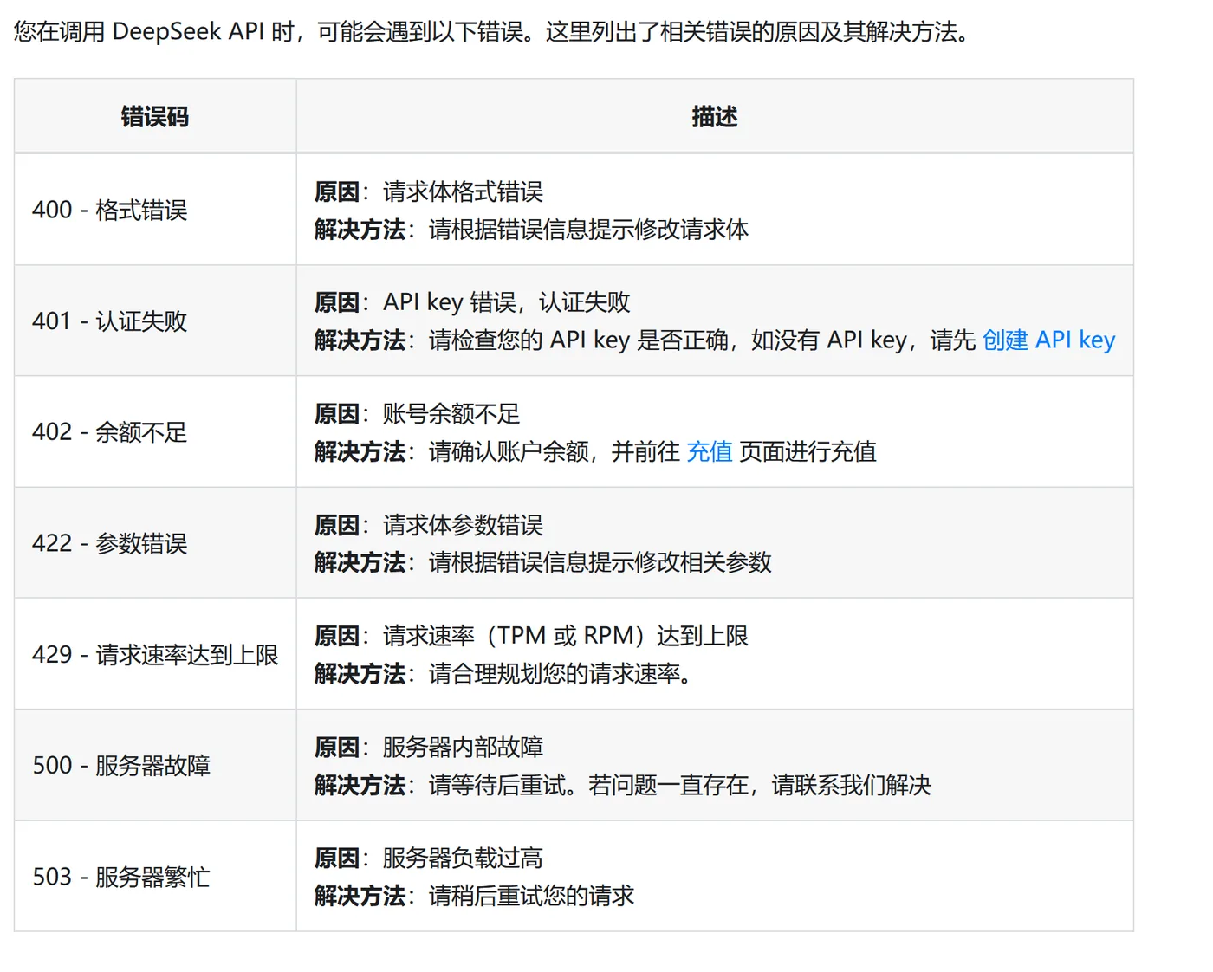Click the text '请求速率（TPM 或 RPM）达到上限'
The image size is (1213, 972).
[x=566, y=636]
